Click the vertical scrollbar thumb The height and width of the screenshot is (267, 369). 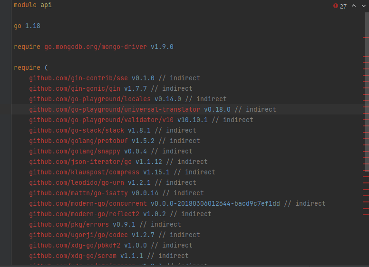[367, 92]
